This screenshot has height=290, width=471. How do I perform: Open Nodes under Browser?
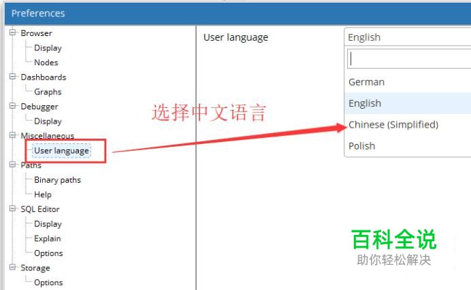(46, 62)
